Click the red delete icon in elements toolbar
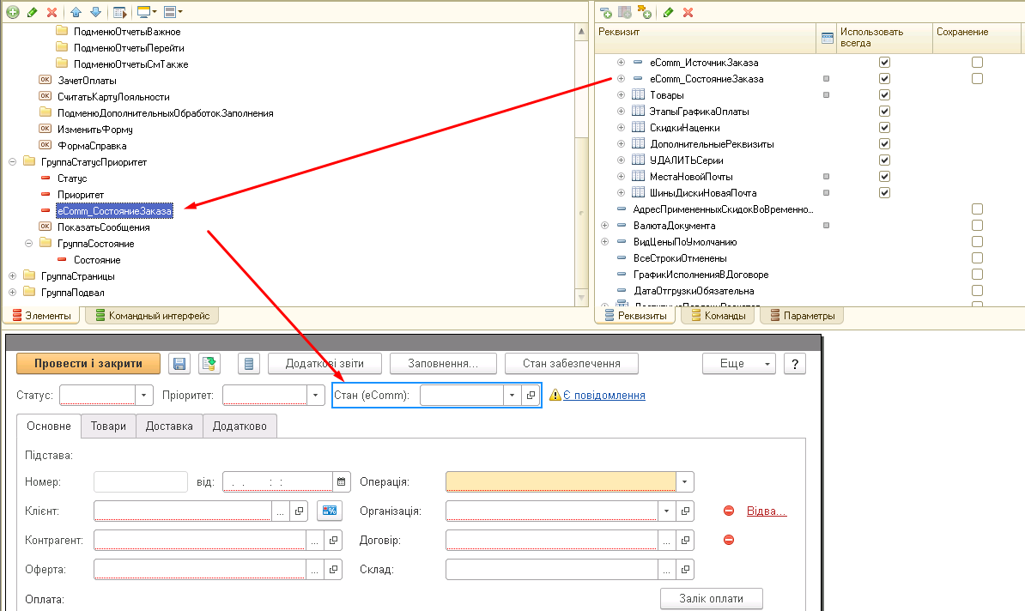The width and height of the screenshot is (1025, 611). tap(52, 12)
